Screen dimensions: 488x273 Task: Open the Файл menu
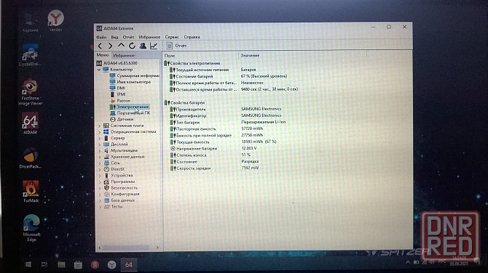tap(101, 37)
